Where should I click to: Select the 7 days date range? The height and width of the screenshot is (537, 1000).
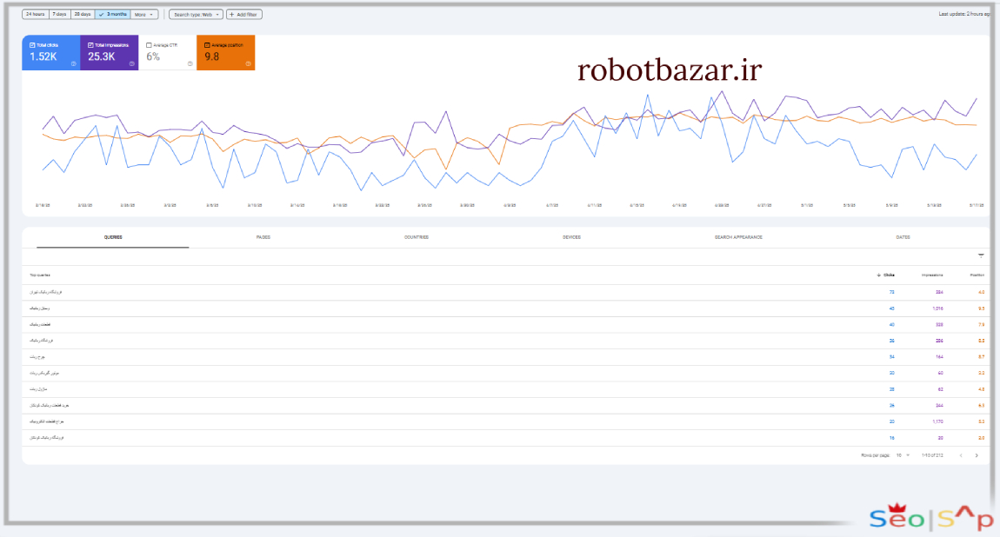[59, 14]
